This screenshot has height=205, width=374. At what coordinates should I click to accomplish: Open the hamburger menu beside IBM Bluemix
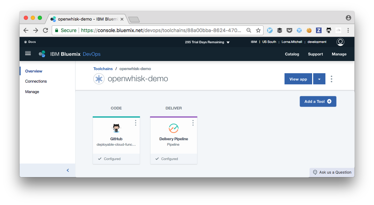coord(28,53)
